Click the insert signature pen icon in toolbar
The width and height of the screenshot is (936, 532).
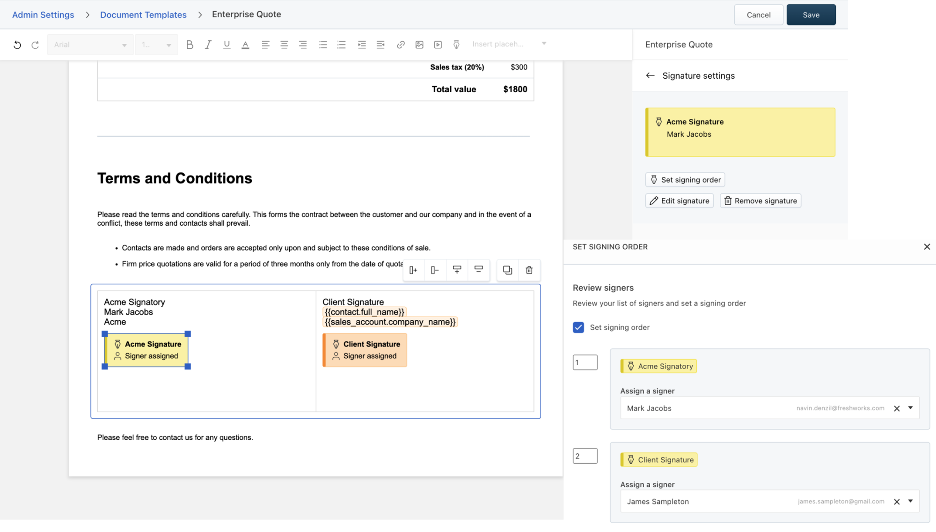click(x=456, y=45)
